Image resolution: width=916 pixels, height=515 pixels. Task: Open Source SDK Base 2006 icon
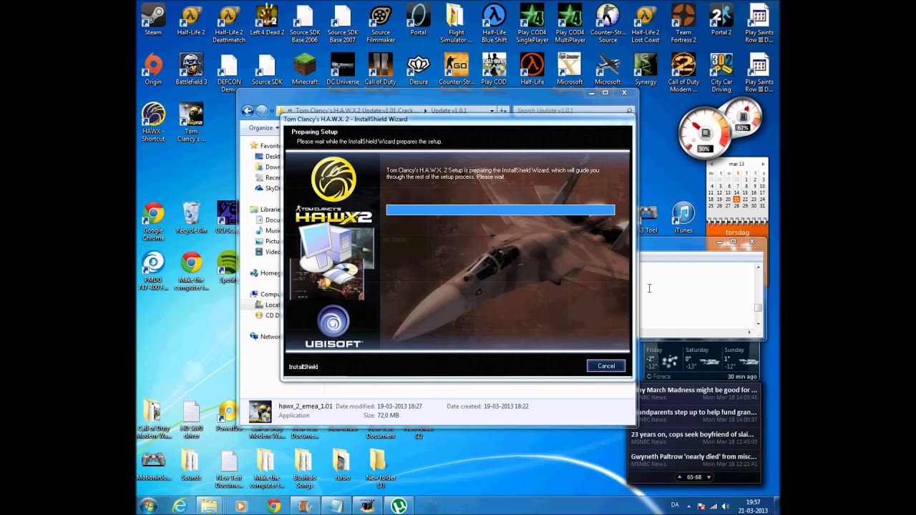305,24
